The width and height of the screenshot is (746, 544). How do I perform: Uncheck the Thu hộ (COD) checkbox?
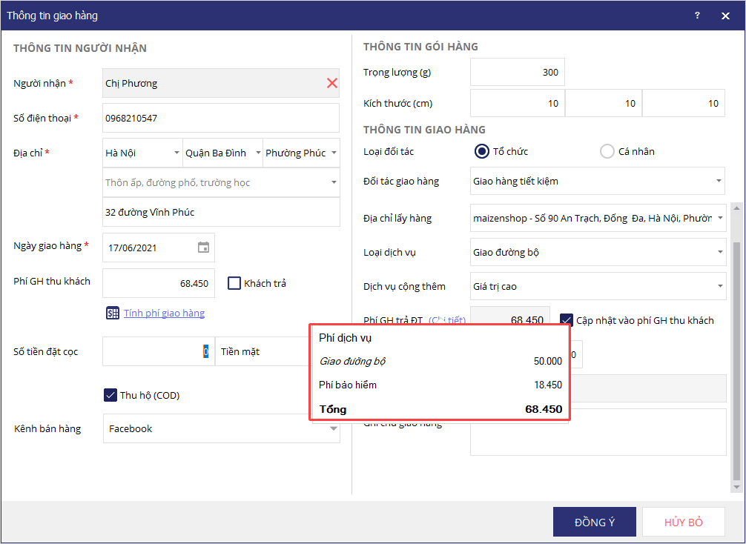(110, 395)
